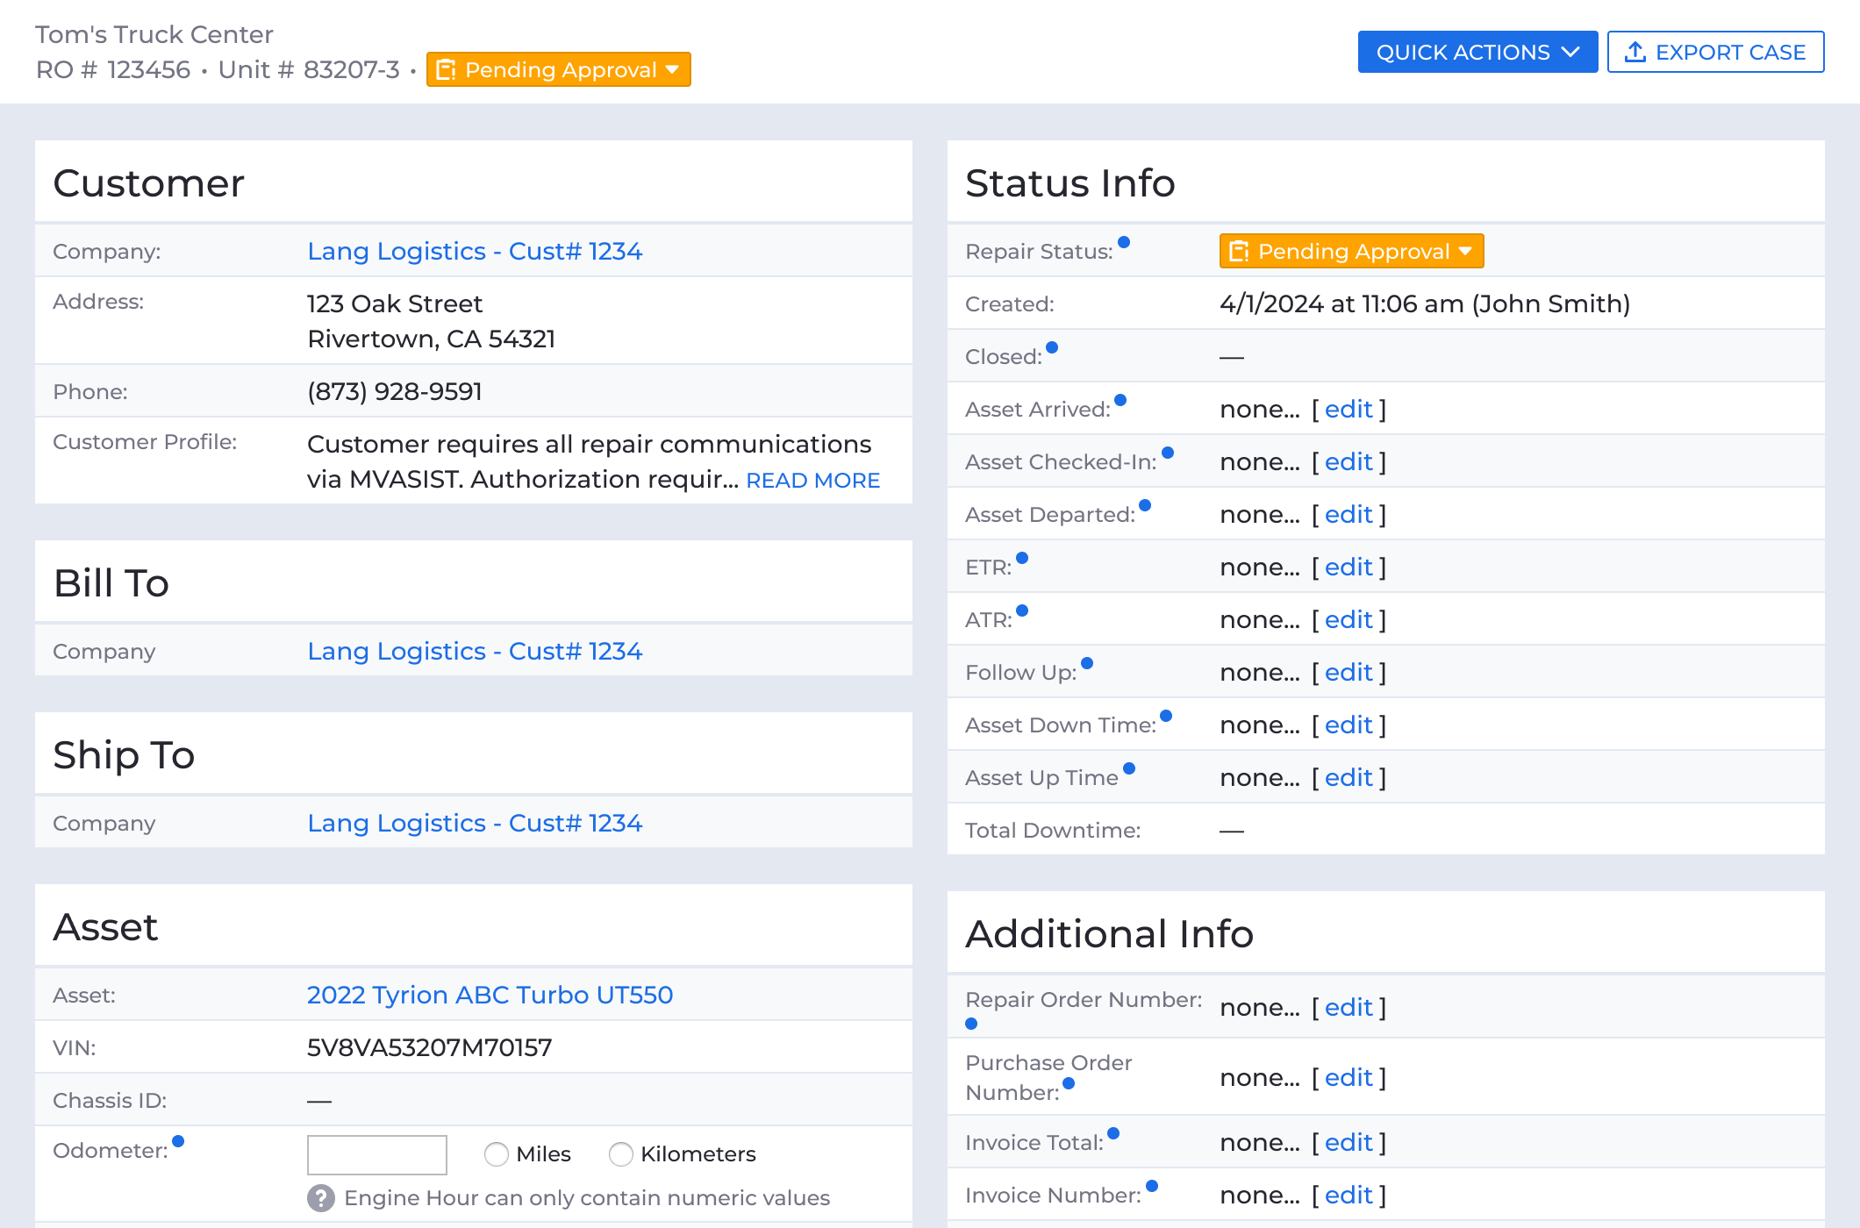
Task: Click READ MORE in Customer Profile
Action: [x=812, y=481]
